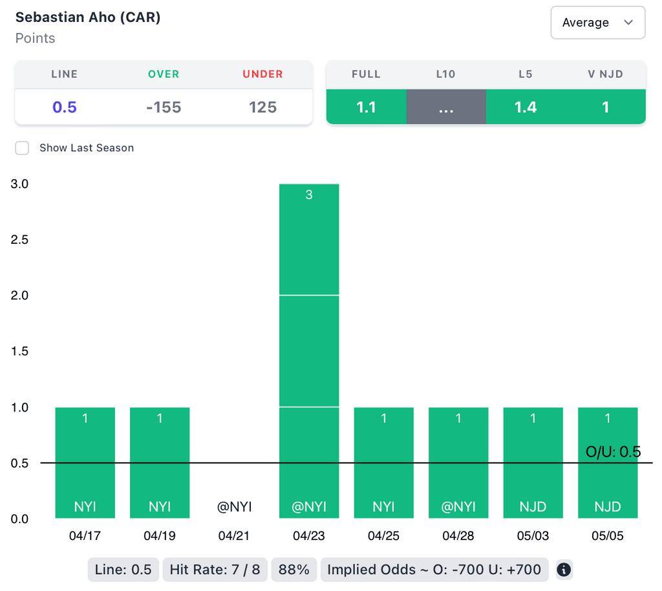Viewport: 662px width, 591px height.
Task: Click the 05/05 date label
Action: click(x=608, y=535)
